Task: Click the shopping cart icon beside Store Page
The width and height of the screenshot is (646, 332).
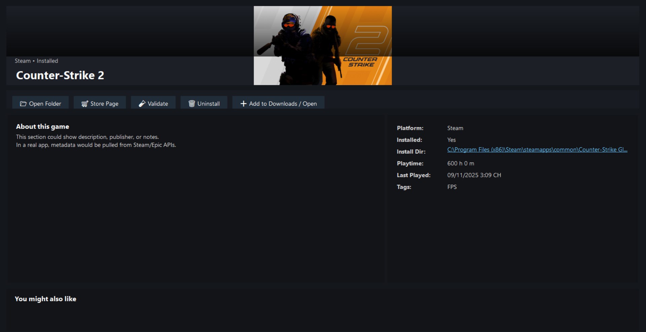Action: [84, 104]
